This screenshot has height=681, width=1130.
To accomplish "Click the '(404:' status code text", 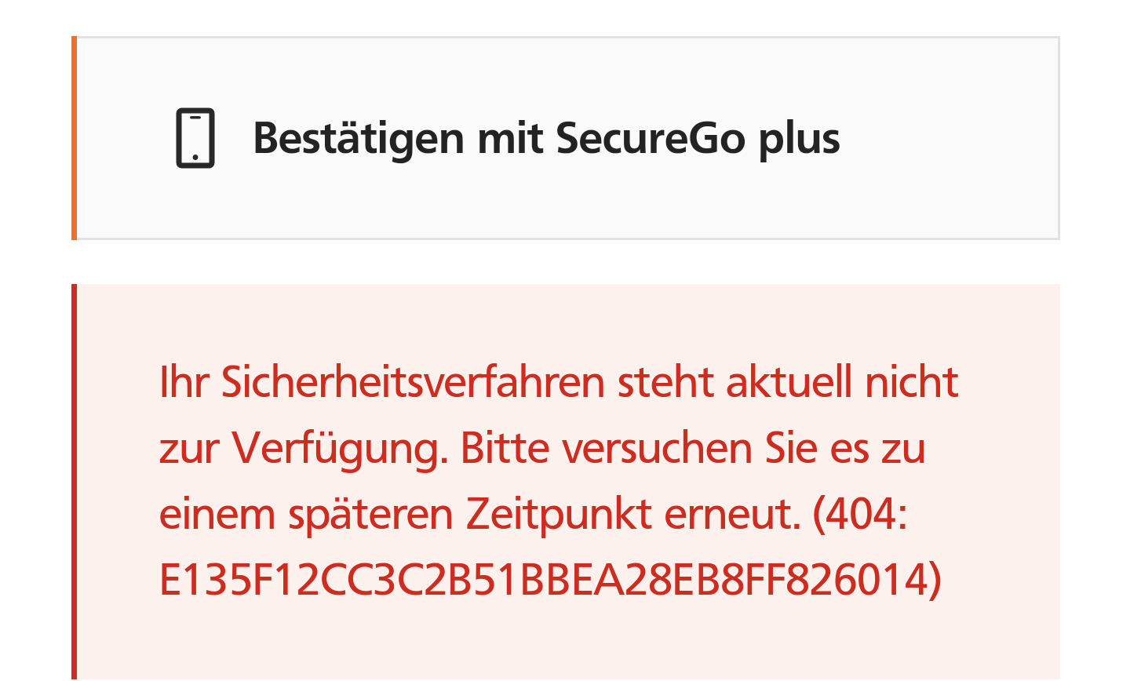I will pyautogui.click(x=860, y=515).
